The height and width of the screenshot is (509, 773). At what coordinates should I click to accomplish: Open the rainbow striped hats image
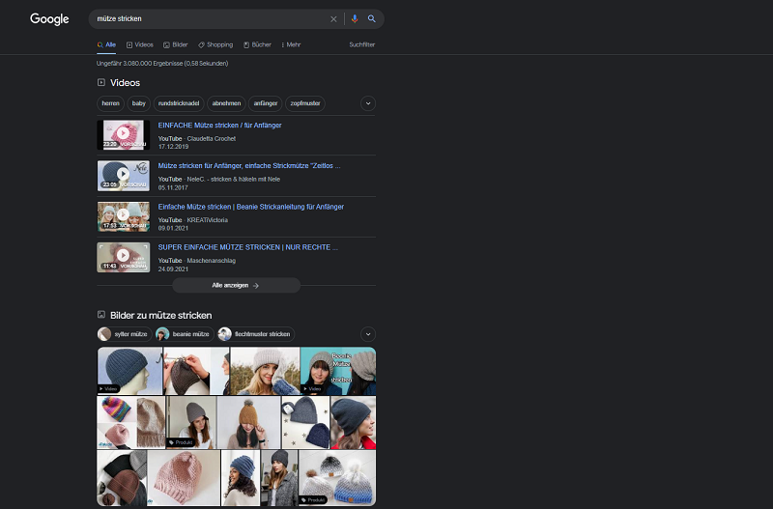[131, 423]
